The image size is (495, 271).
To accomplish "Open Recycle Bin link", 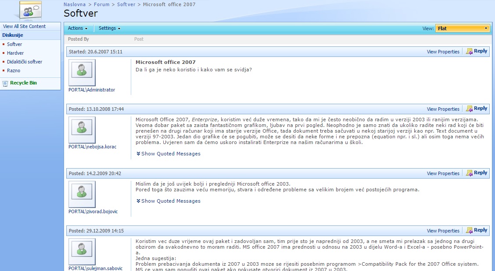I will pos(23,83).
